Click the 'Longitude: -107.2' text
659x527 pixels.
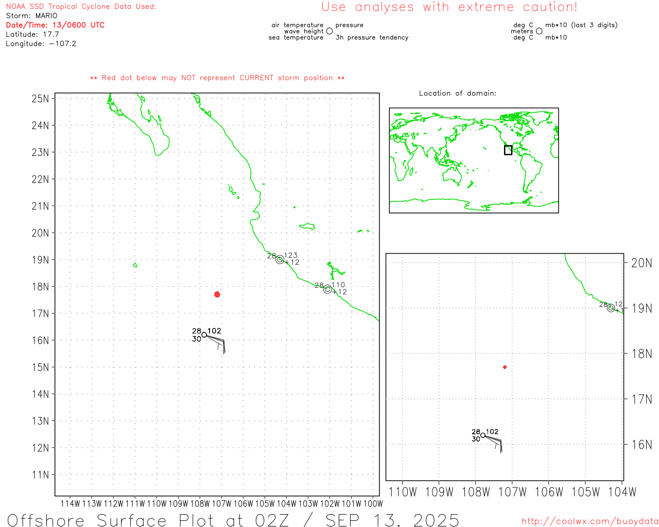pyautogui.click(x=41, y=44)
